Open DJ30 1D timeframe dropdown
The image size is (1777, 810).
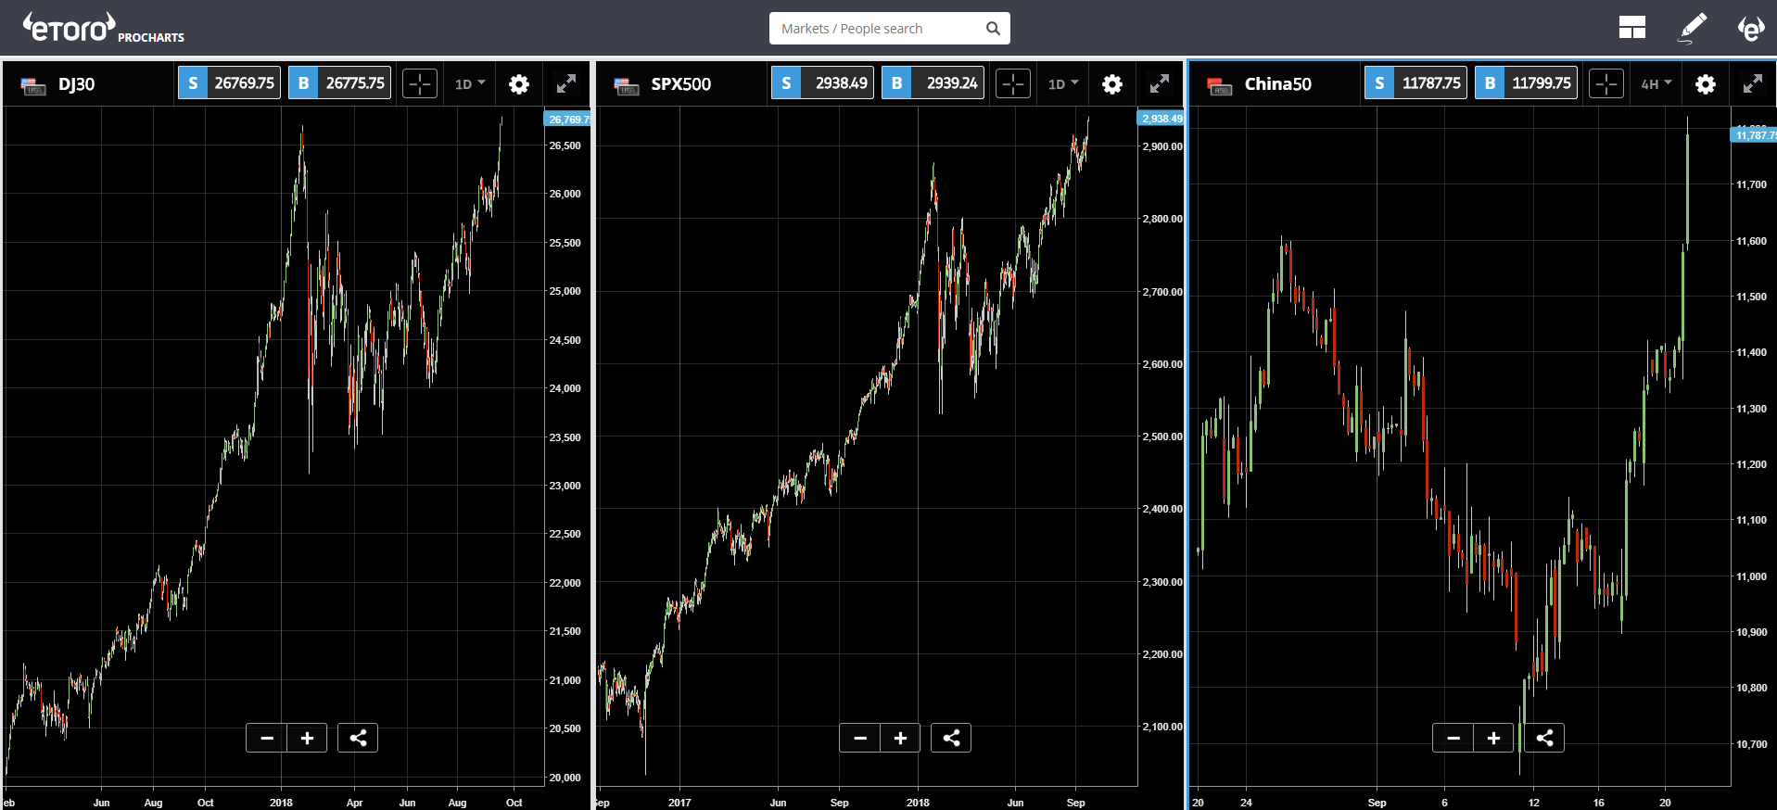[x=470, y=84]
